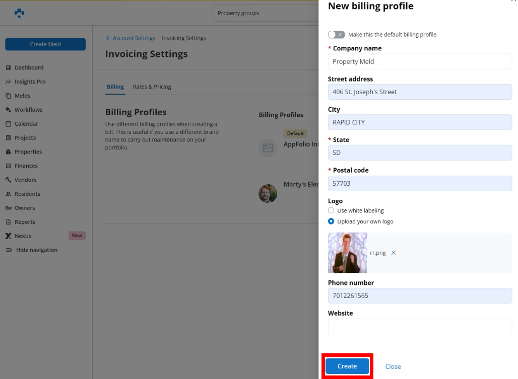Select the Use white labeling option
This screenshot has height=379, width=518.
point(331,210)
